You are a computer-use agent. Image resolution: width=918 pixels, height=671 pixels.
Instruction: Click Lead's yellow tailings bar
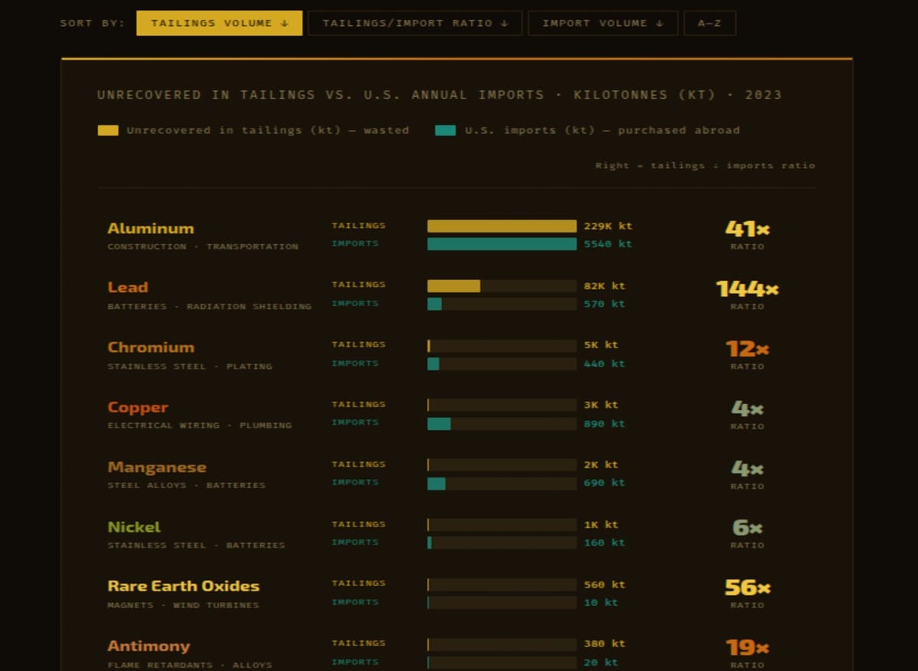(x=454, y=285)
